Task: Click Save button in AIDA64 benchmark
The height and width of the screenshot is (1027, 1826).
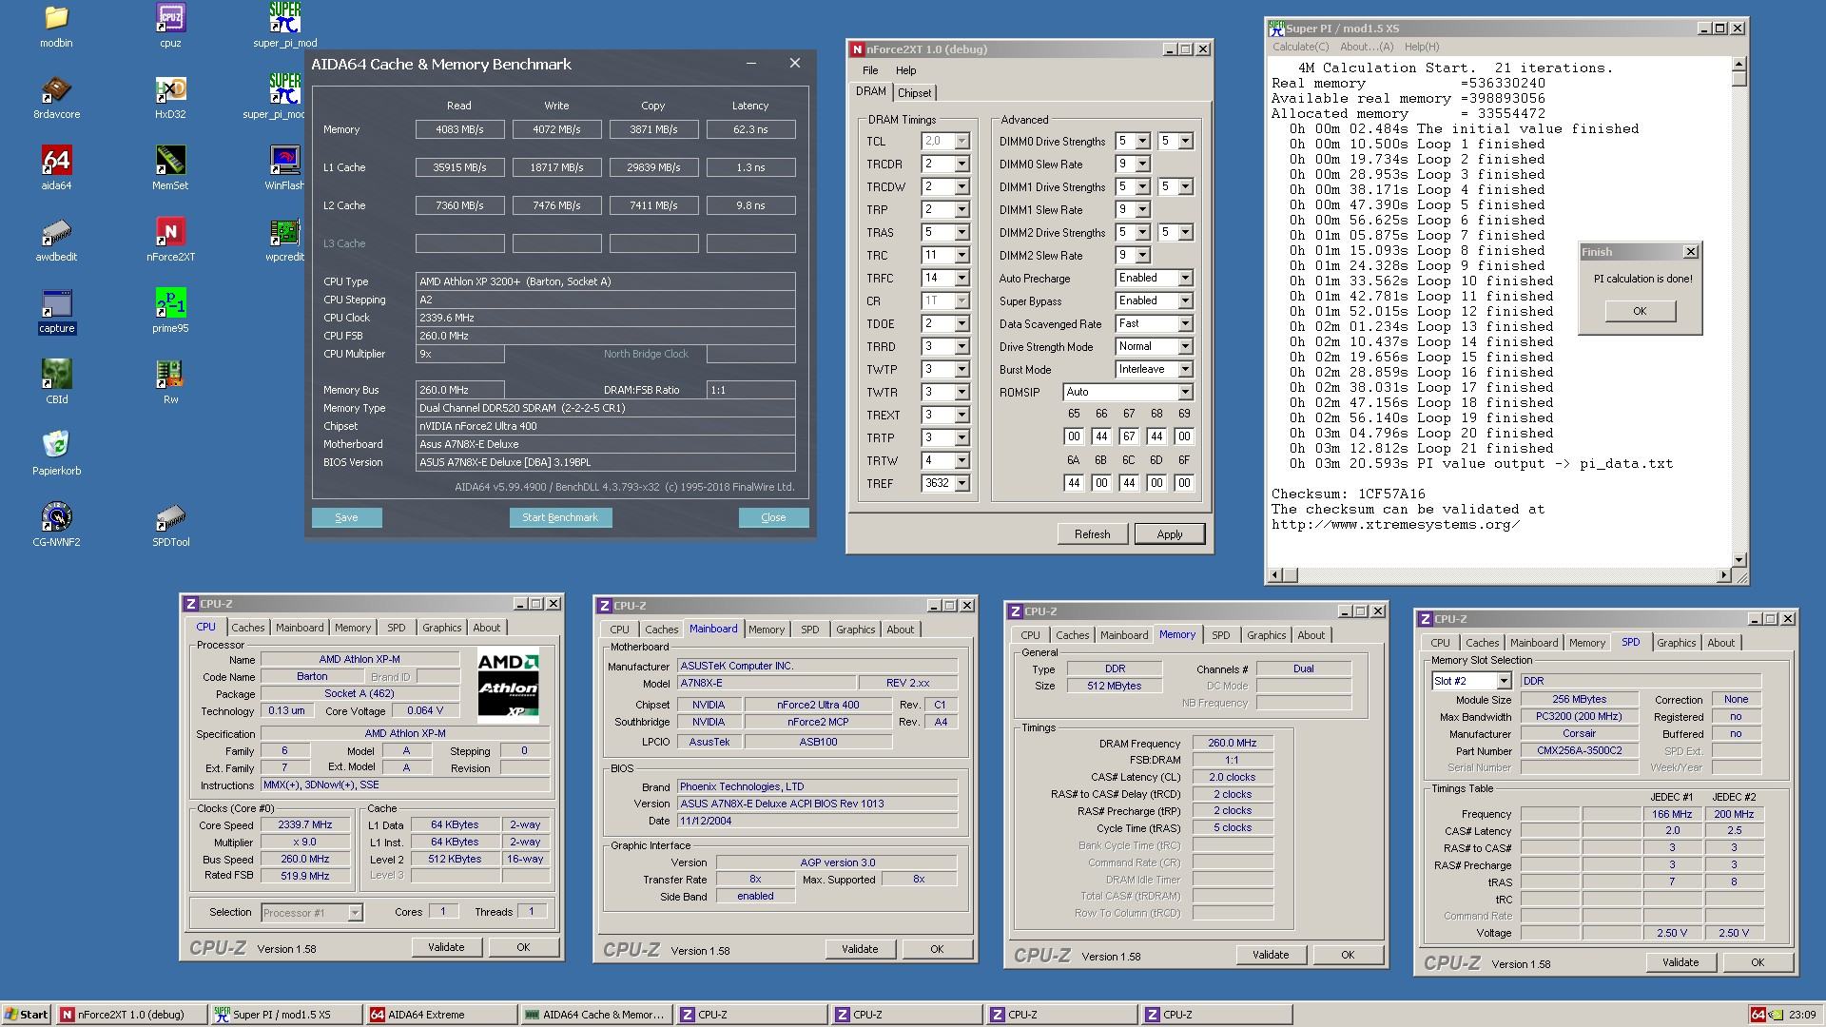Action: point(346,517)
